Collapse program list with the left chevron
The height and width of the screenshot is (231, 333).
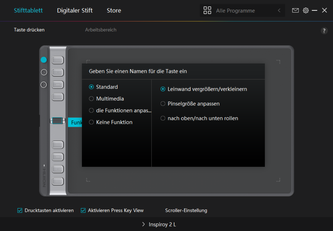[279, 11]
